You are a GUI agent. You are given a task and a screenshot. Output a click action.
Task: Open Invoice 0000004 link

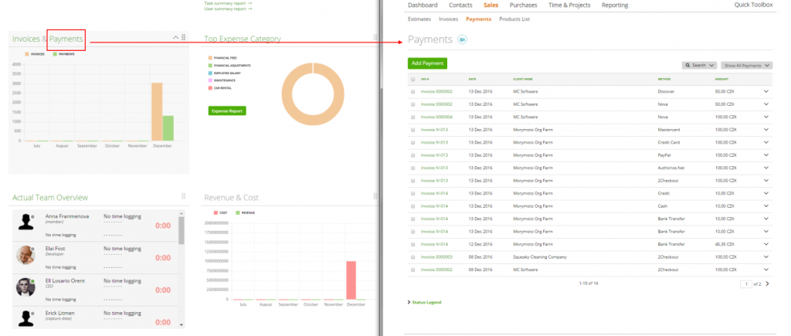pyautogui.click(x=437, y=117)
